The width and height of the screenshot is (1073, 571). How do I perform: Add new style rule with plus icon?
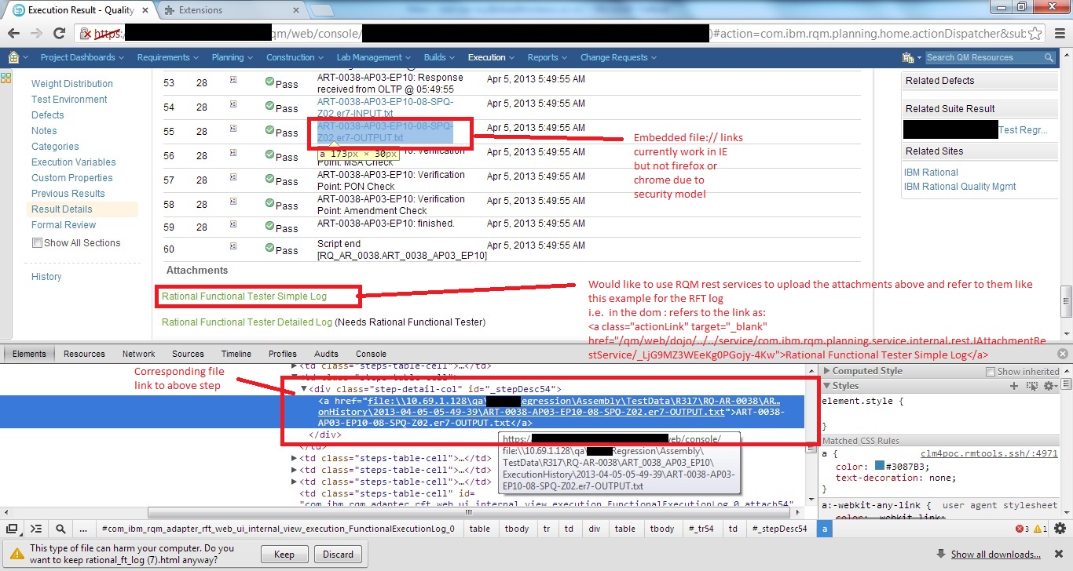point(1013,386)
